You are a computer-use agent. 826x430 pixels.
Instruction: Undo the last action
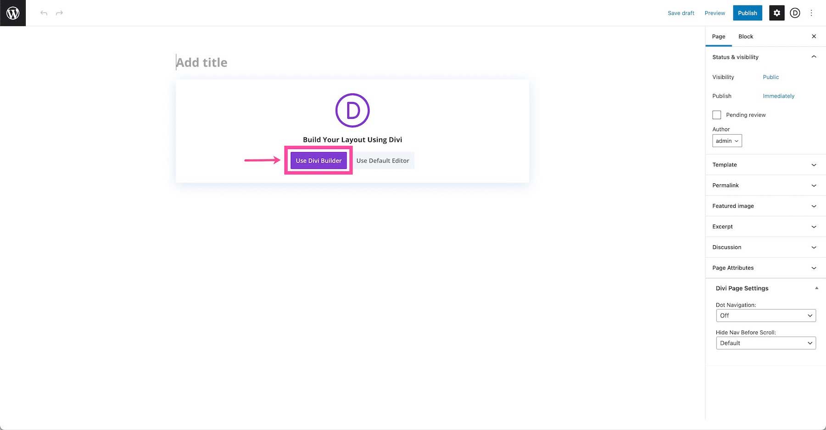(x=44, y=13)
